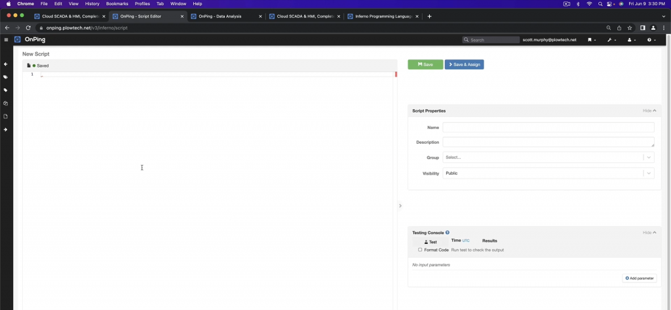The image size is (671, 310).
Task: Open the Chrome File menu
Action: pyautogui.click(x=44, y=4)
